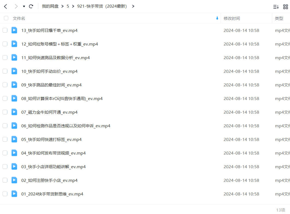Viewport: 290px width, 214px height.
Task: Open the sort order menu icon
Action: (276, 7)
